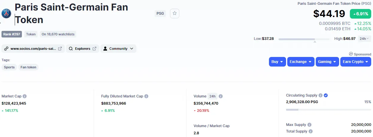Click the 0.01459 ETH price
Image resolution: width=373 pixels, height=137 pixels.
tap(338, 29)
